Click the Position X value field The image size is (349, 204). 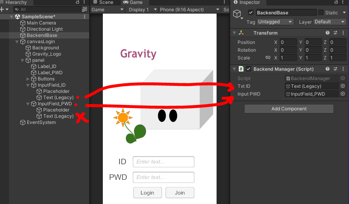tap(288, 42)
